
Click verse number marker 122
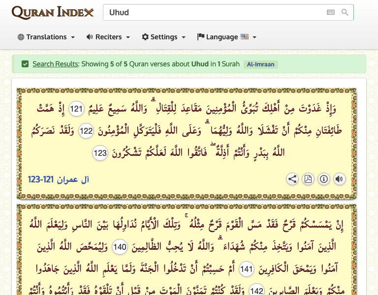click(86, 131)
